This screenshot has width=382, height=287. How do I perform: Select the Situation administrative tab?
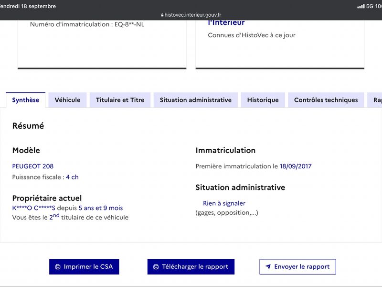point(196,100)
